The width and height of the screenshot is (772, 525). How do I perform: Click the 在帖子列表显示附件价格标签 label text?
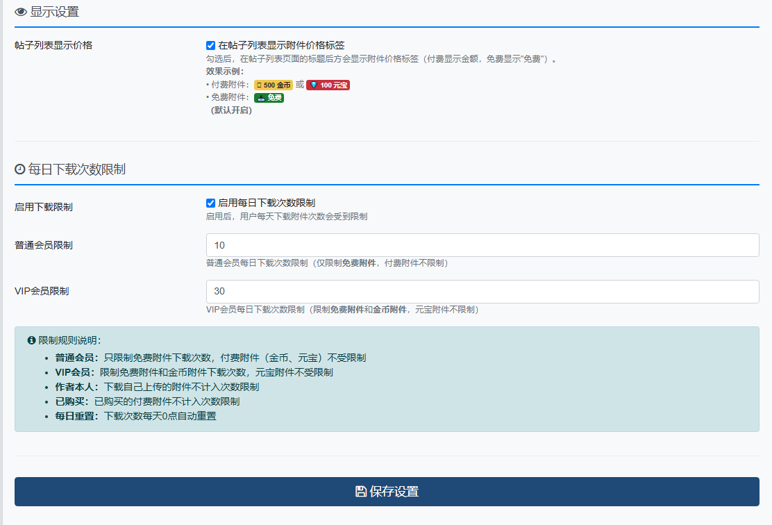(x=281, y=45)
